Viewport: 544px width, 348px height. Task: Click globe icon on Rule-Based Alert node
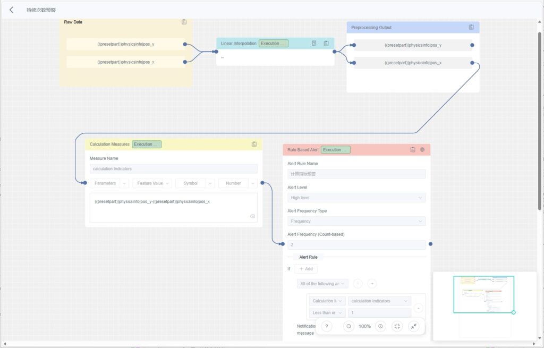pyautogui.click(x=422, y=150)
